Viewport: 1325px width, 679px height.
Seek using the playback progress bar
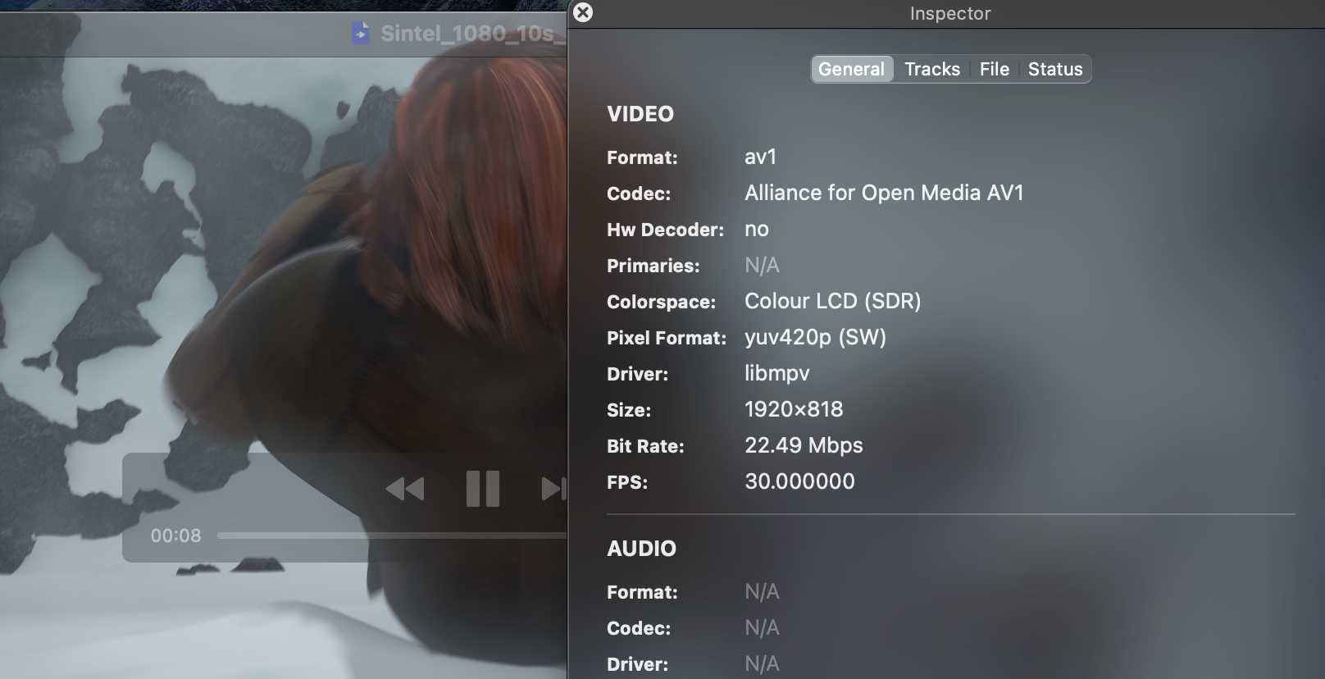(392, 535)
